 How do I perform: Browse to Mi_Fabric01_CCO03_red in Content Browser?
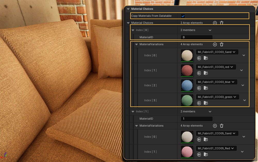point(206,73)
